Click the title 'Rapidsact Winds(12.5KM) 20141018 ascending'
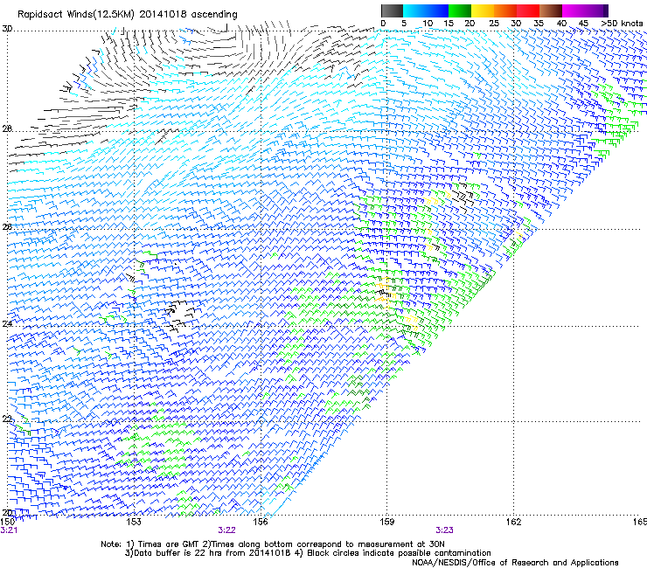647x568 pixels. (128, 15)
